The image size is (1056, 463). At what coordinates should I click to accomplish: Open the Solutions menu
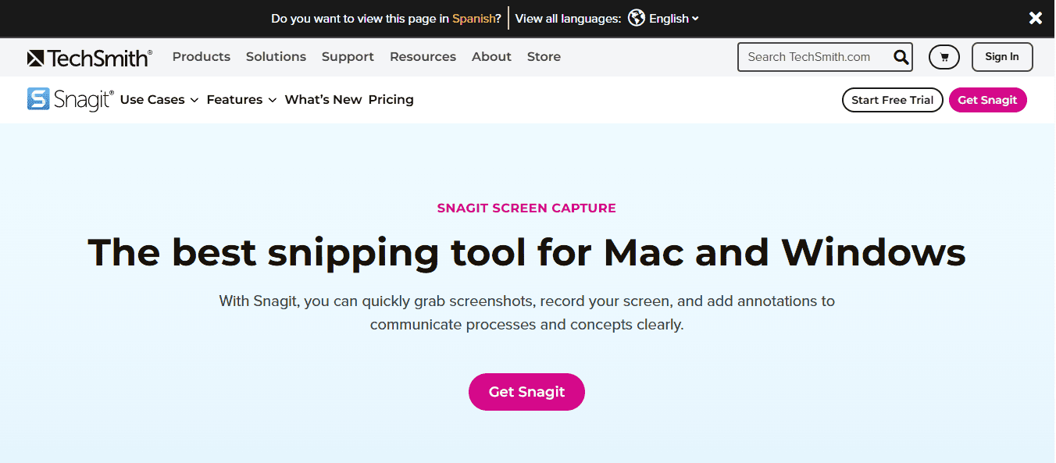(x=276, y=57)
